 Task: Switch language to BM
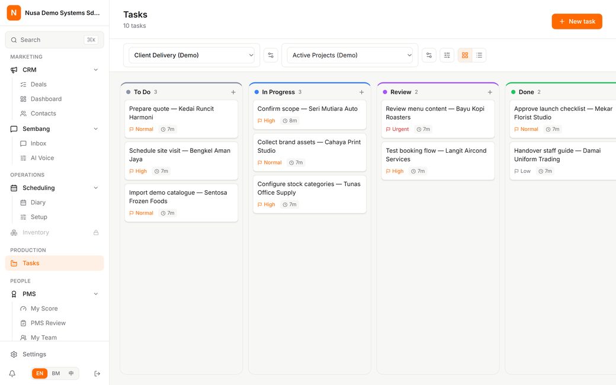tap(56, 373)
